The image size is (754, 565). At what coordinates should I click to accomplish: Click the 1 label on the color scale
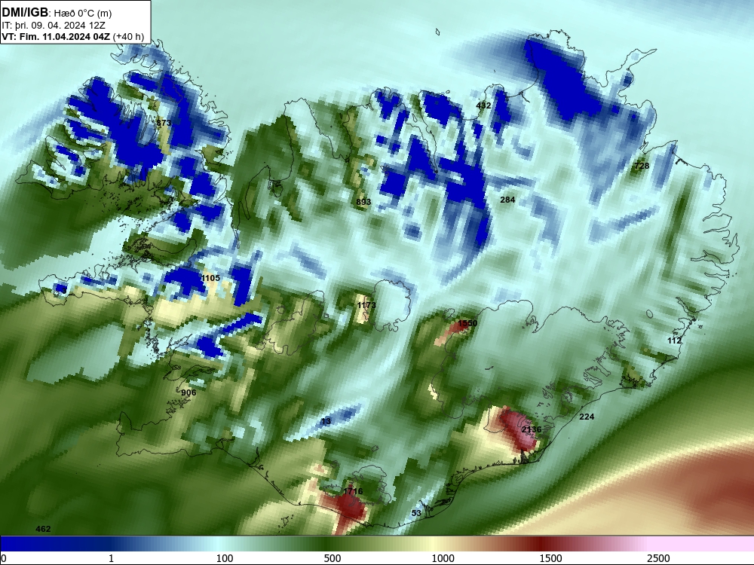pos(111,558)
